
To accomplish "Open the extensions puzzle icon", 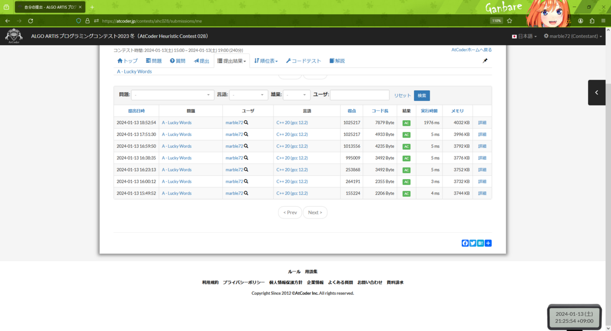I will point(592,21).
